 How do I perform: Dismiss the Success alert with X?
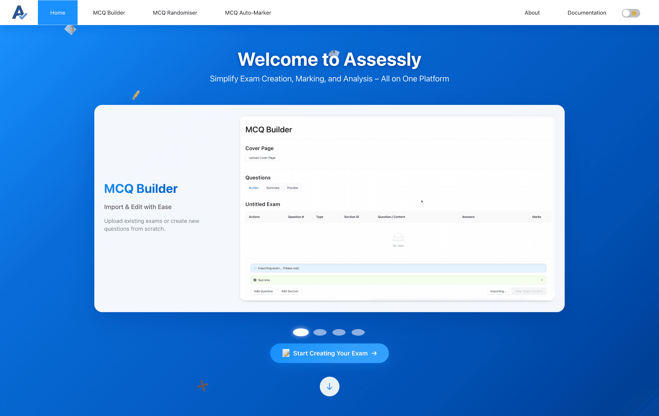[x=542, y=280]
